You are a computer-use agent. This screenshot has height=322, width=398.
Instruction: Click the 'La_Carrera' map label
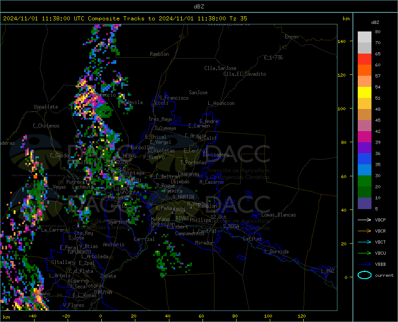click(54, 230)
